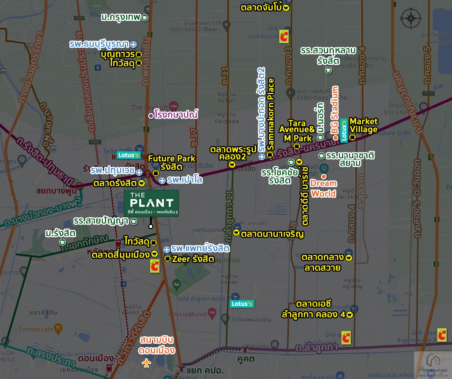Click the แยก คปอ. label
Viewport: 452px width, 379px height.
[x=205, y=370]
